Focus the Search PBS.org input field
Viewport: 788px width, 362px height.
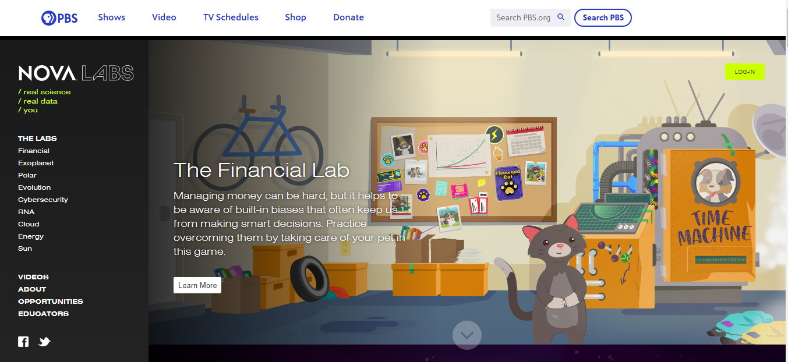pyautogui.click(x=523, y=17)
